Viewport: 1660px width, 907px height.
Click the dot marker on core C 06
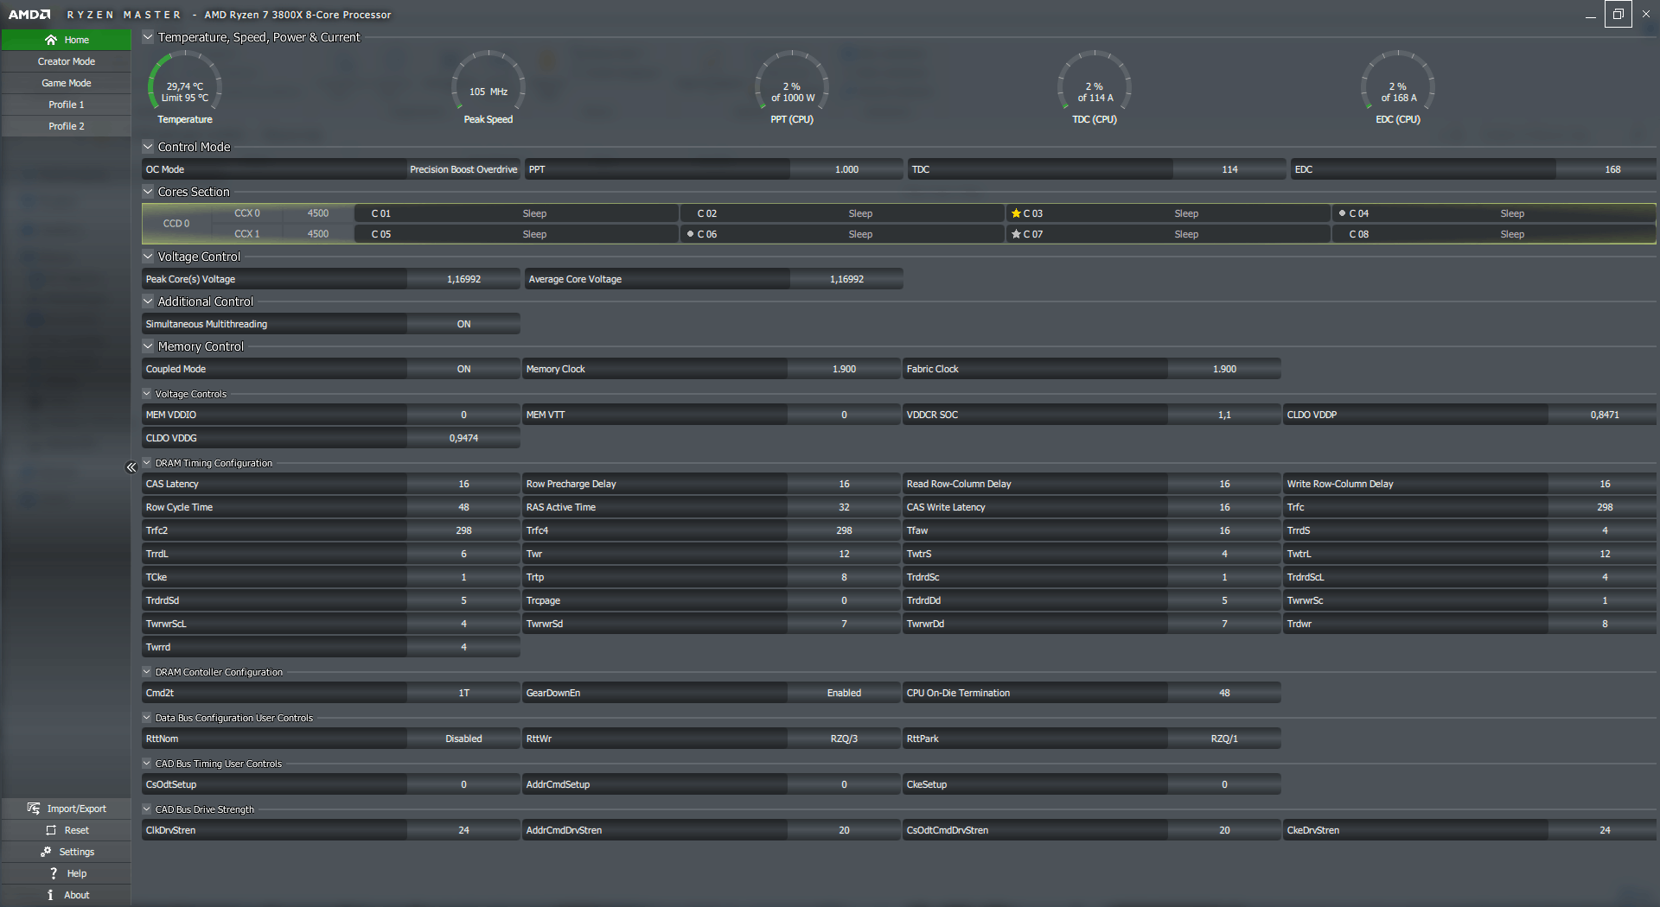[690, 233]
